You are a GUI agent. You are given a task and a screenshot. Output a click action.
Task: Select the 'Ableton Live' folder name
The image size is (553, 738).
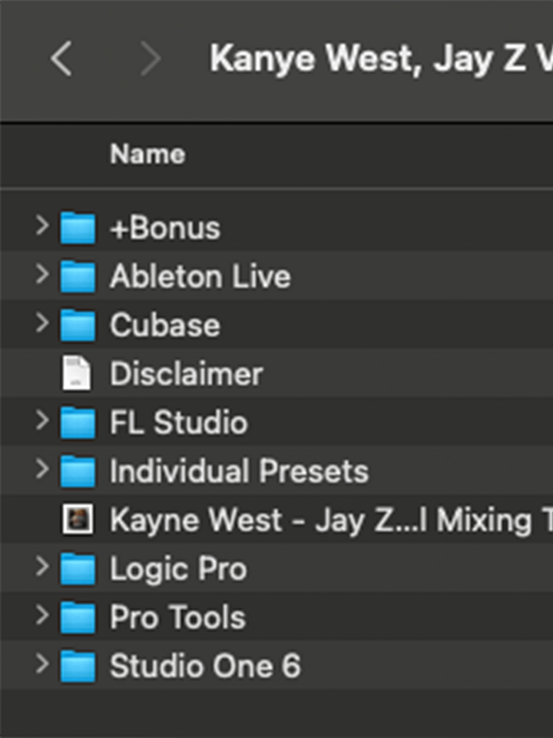click(200, 276)
